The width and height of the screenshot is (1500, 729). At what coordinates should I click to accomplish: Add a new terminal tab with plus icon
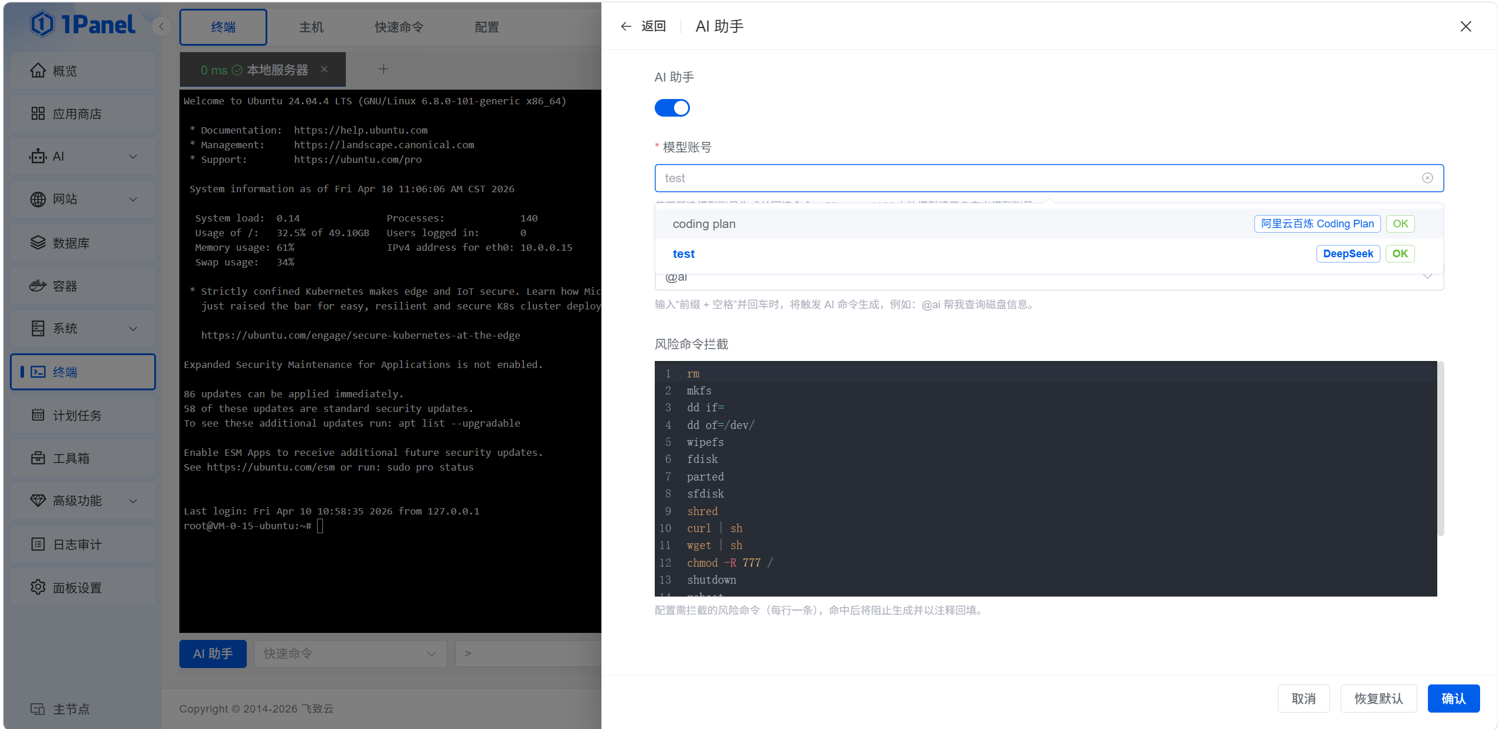coord(383,69)
